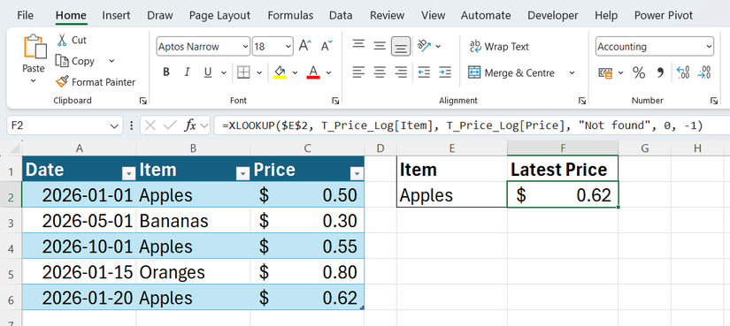Open the fill colour palette arrow
This screenshot has height=326, width=730.
tap(295, 73)
